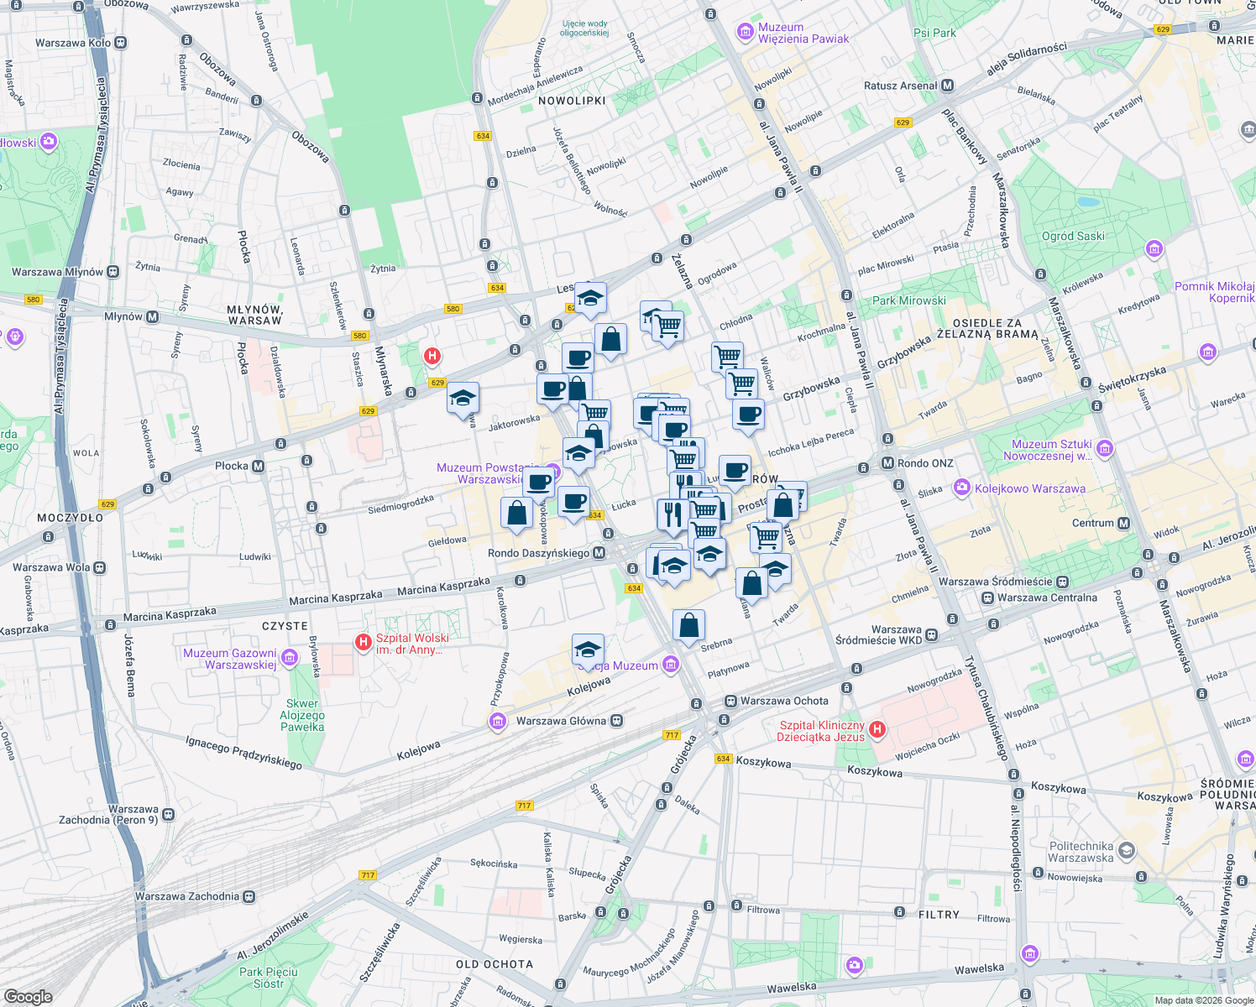Image resolution: width=1256 pixels, height=1007 pixels.
Task: Click the hospital icon near Szpital Wolski
Action: point(363,641)
